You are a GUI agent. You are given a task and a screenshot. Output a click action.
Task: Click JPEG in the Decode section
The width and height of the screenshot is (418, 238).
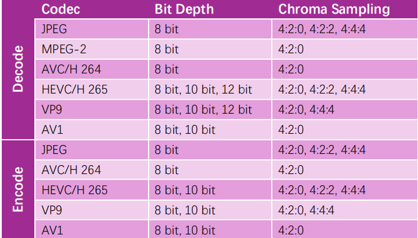click(x=55, y=28)
